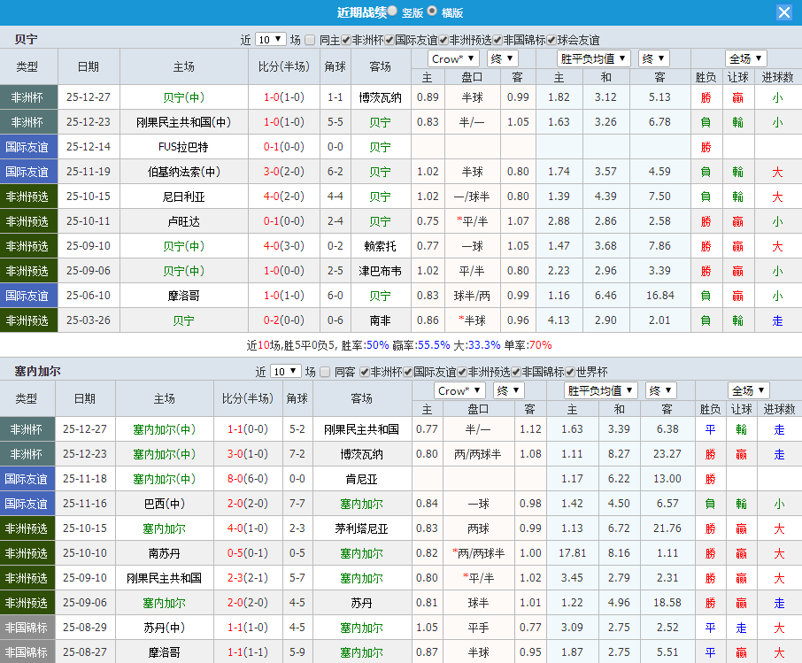This screenshot has width=802, height=663.
Task: Open the 近10场 match count dropdown for 贝宁
Action: [273, 35]
